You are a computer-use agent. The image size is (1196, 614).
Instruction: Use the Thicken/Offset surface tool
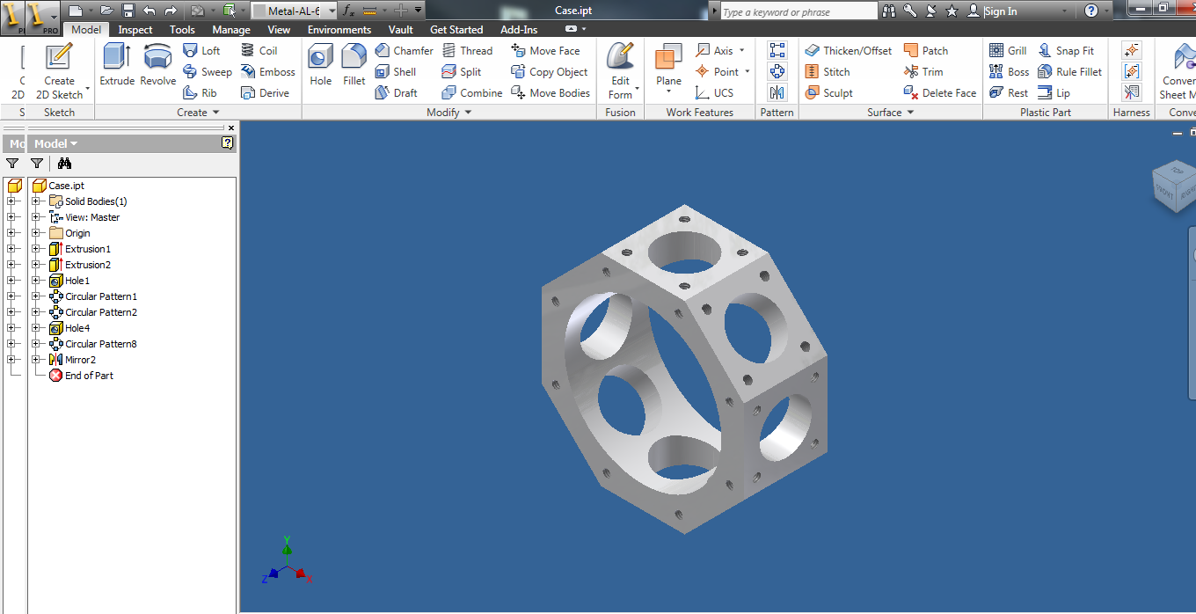(x=849, y=51)
